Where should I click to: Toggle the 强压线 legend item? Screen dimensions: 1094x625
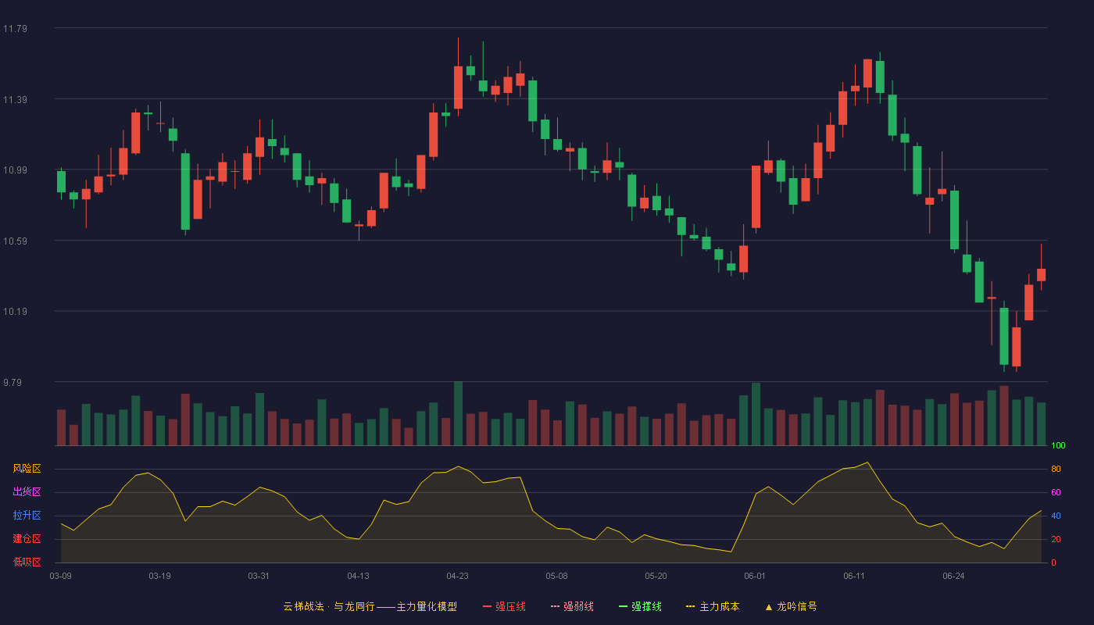point(504,606)
